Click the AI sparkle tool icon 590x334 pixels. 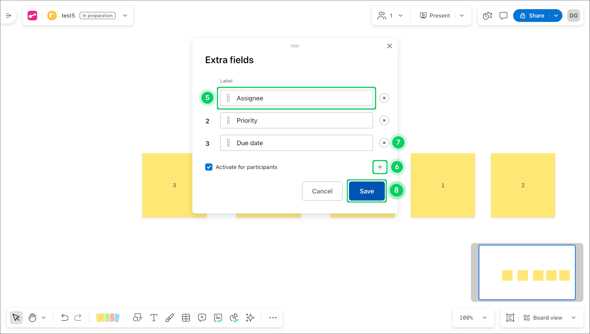pos(250,318)
